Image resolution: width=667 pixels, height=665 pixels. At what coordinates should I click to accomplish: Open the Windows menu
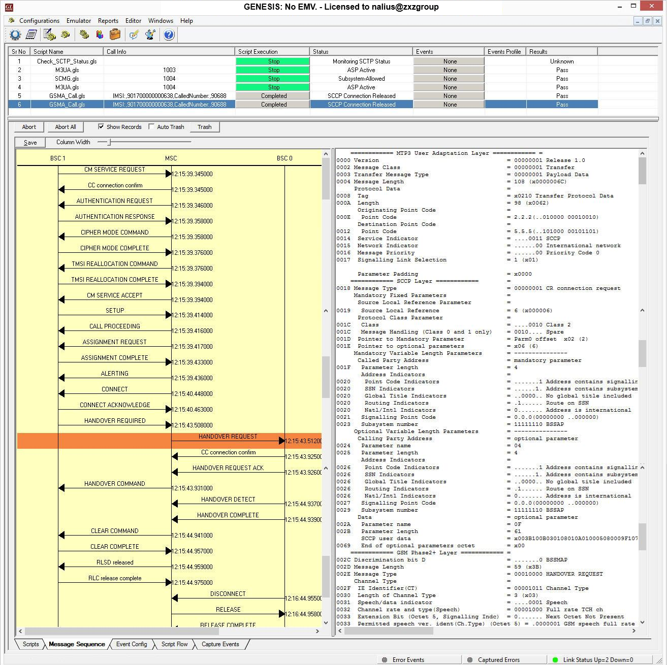pyautogui.click(x=161, y=21)
